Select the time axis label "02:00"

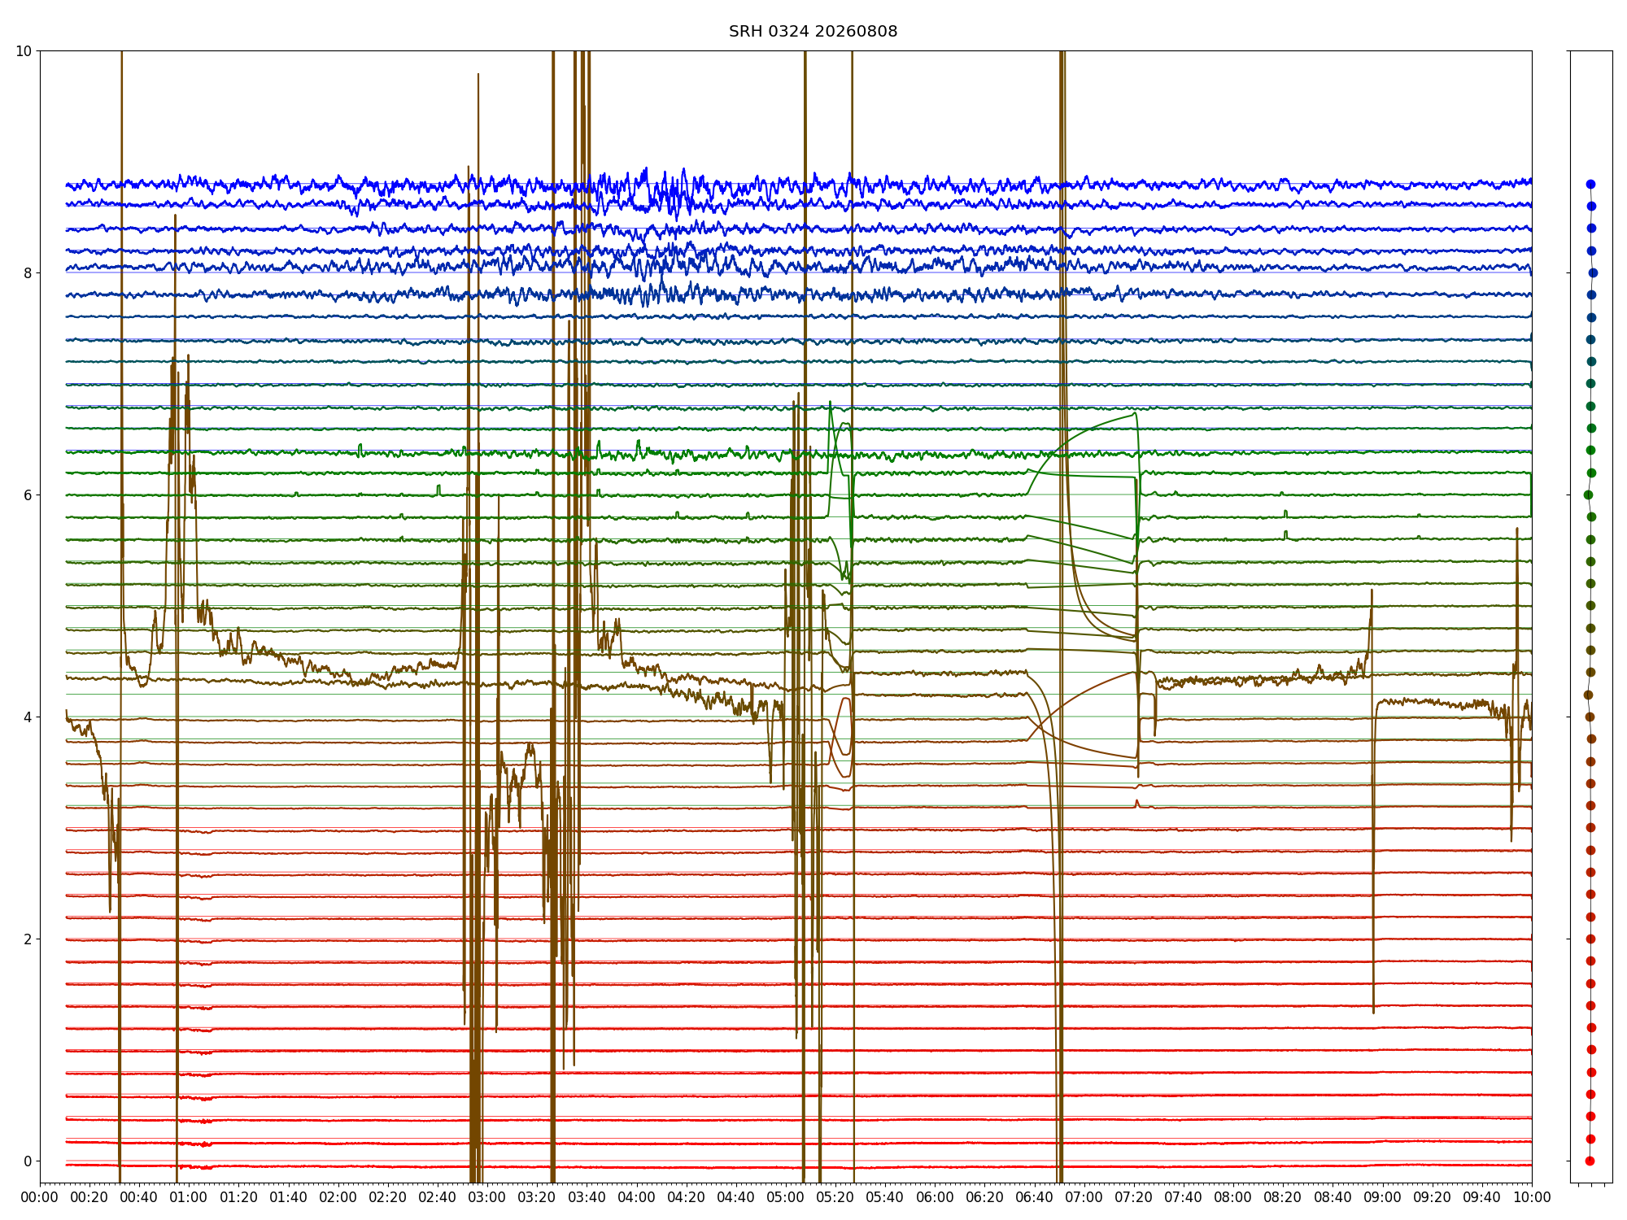[338, 1198]
